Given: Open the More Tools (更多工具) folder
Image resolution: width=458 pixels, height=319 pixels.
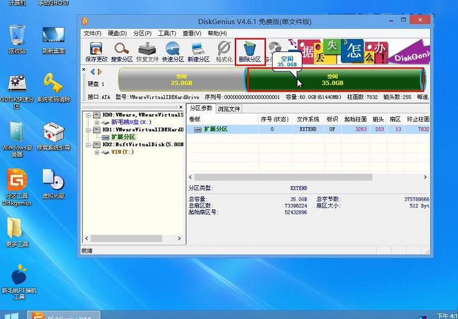Looking at the screenshot, I should (17, 232).
